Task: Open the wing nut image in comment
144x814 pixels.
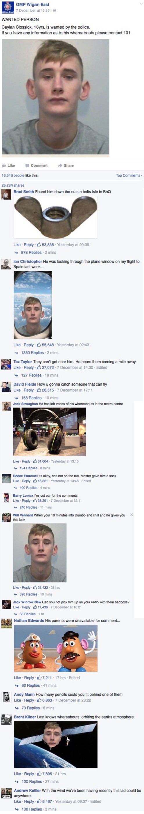Action: point(55,217)
